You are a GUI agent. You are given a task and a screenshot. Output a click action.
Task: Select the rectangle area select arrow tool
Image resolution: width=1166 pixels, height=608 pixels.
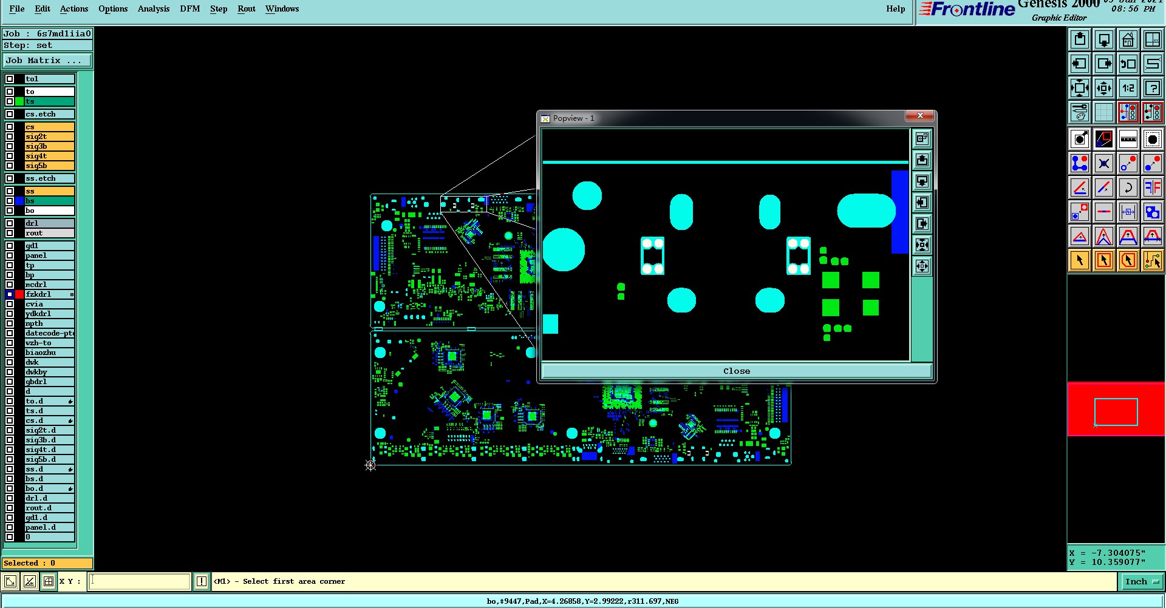tap(1104, 260)
